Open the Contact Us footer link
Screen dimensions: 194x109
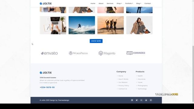[x=122, y=89]
